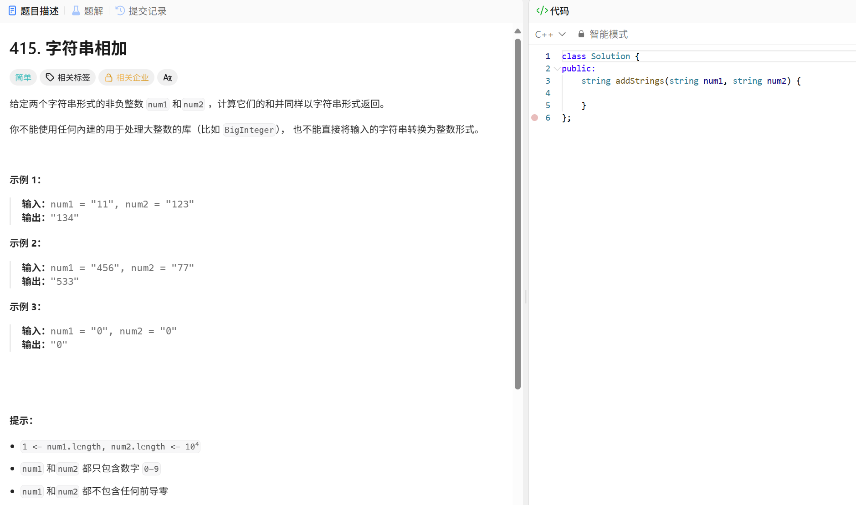Click the 示例 3 heading

tap(25, 307)
